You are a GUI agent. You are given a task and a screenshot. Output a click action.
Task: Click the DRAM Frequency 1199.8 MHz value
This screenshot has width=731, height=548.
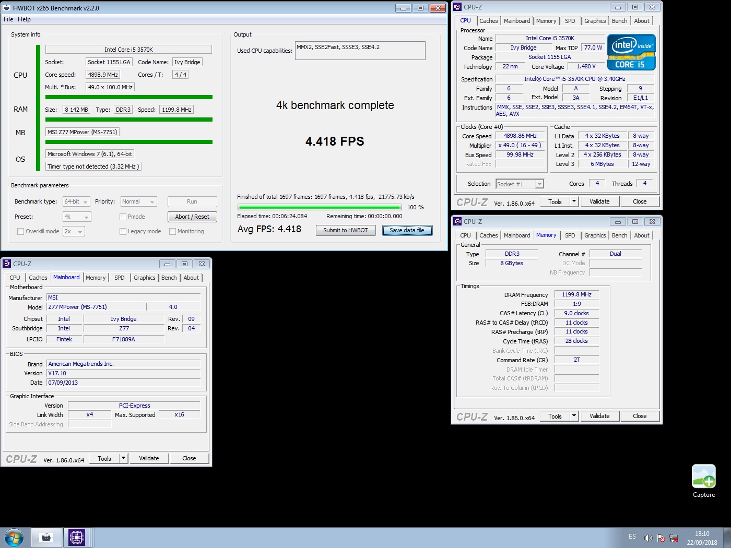coord(576,294)
